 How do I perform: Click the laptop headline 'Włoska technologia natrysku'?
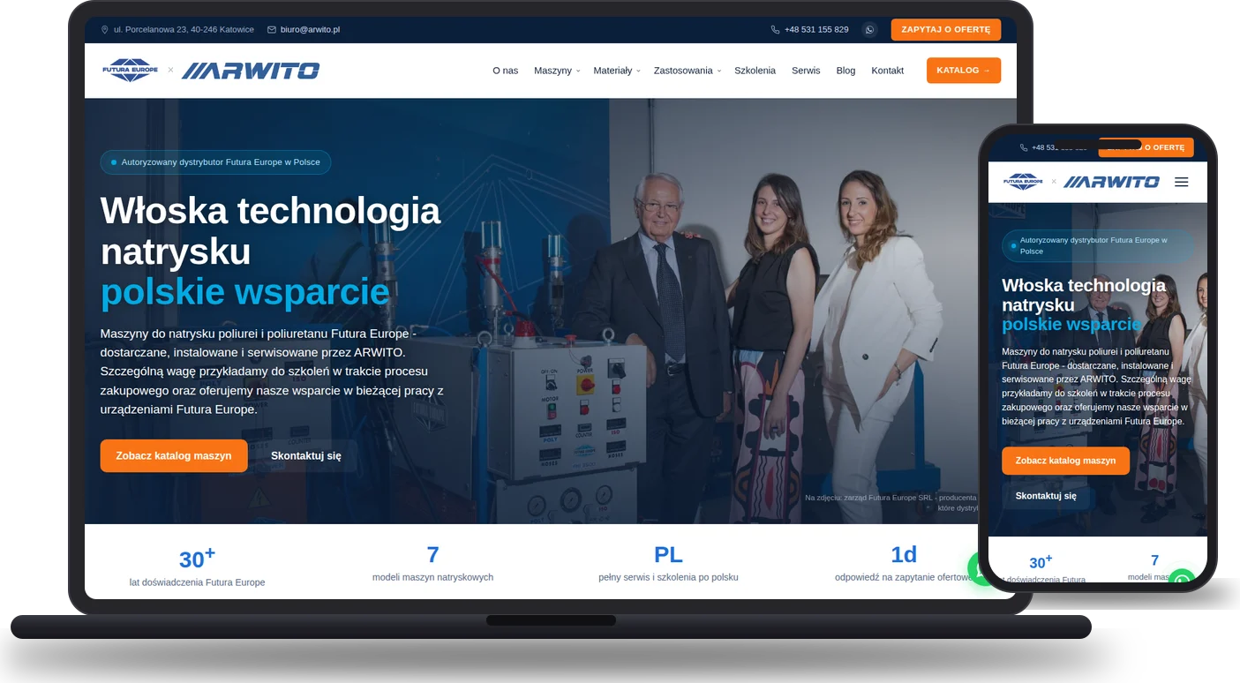point(270,231)
